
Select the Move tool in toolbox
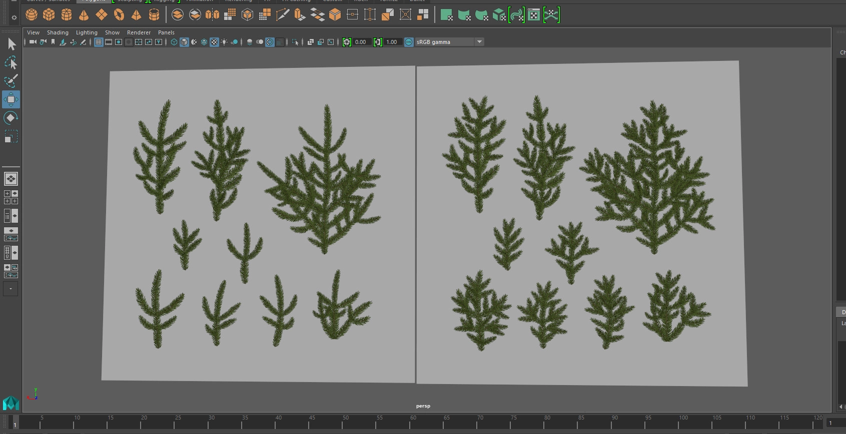pos(11,99)
